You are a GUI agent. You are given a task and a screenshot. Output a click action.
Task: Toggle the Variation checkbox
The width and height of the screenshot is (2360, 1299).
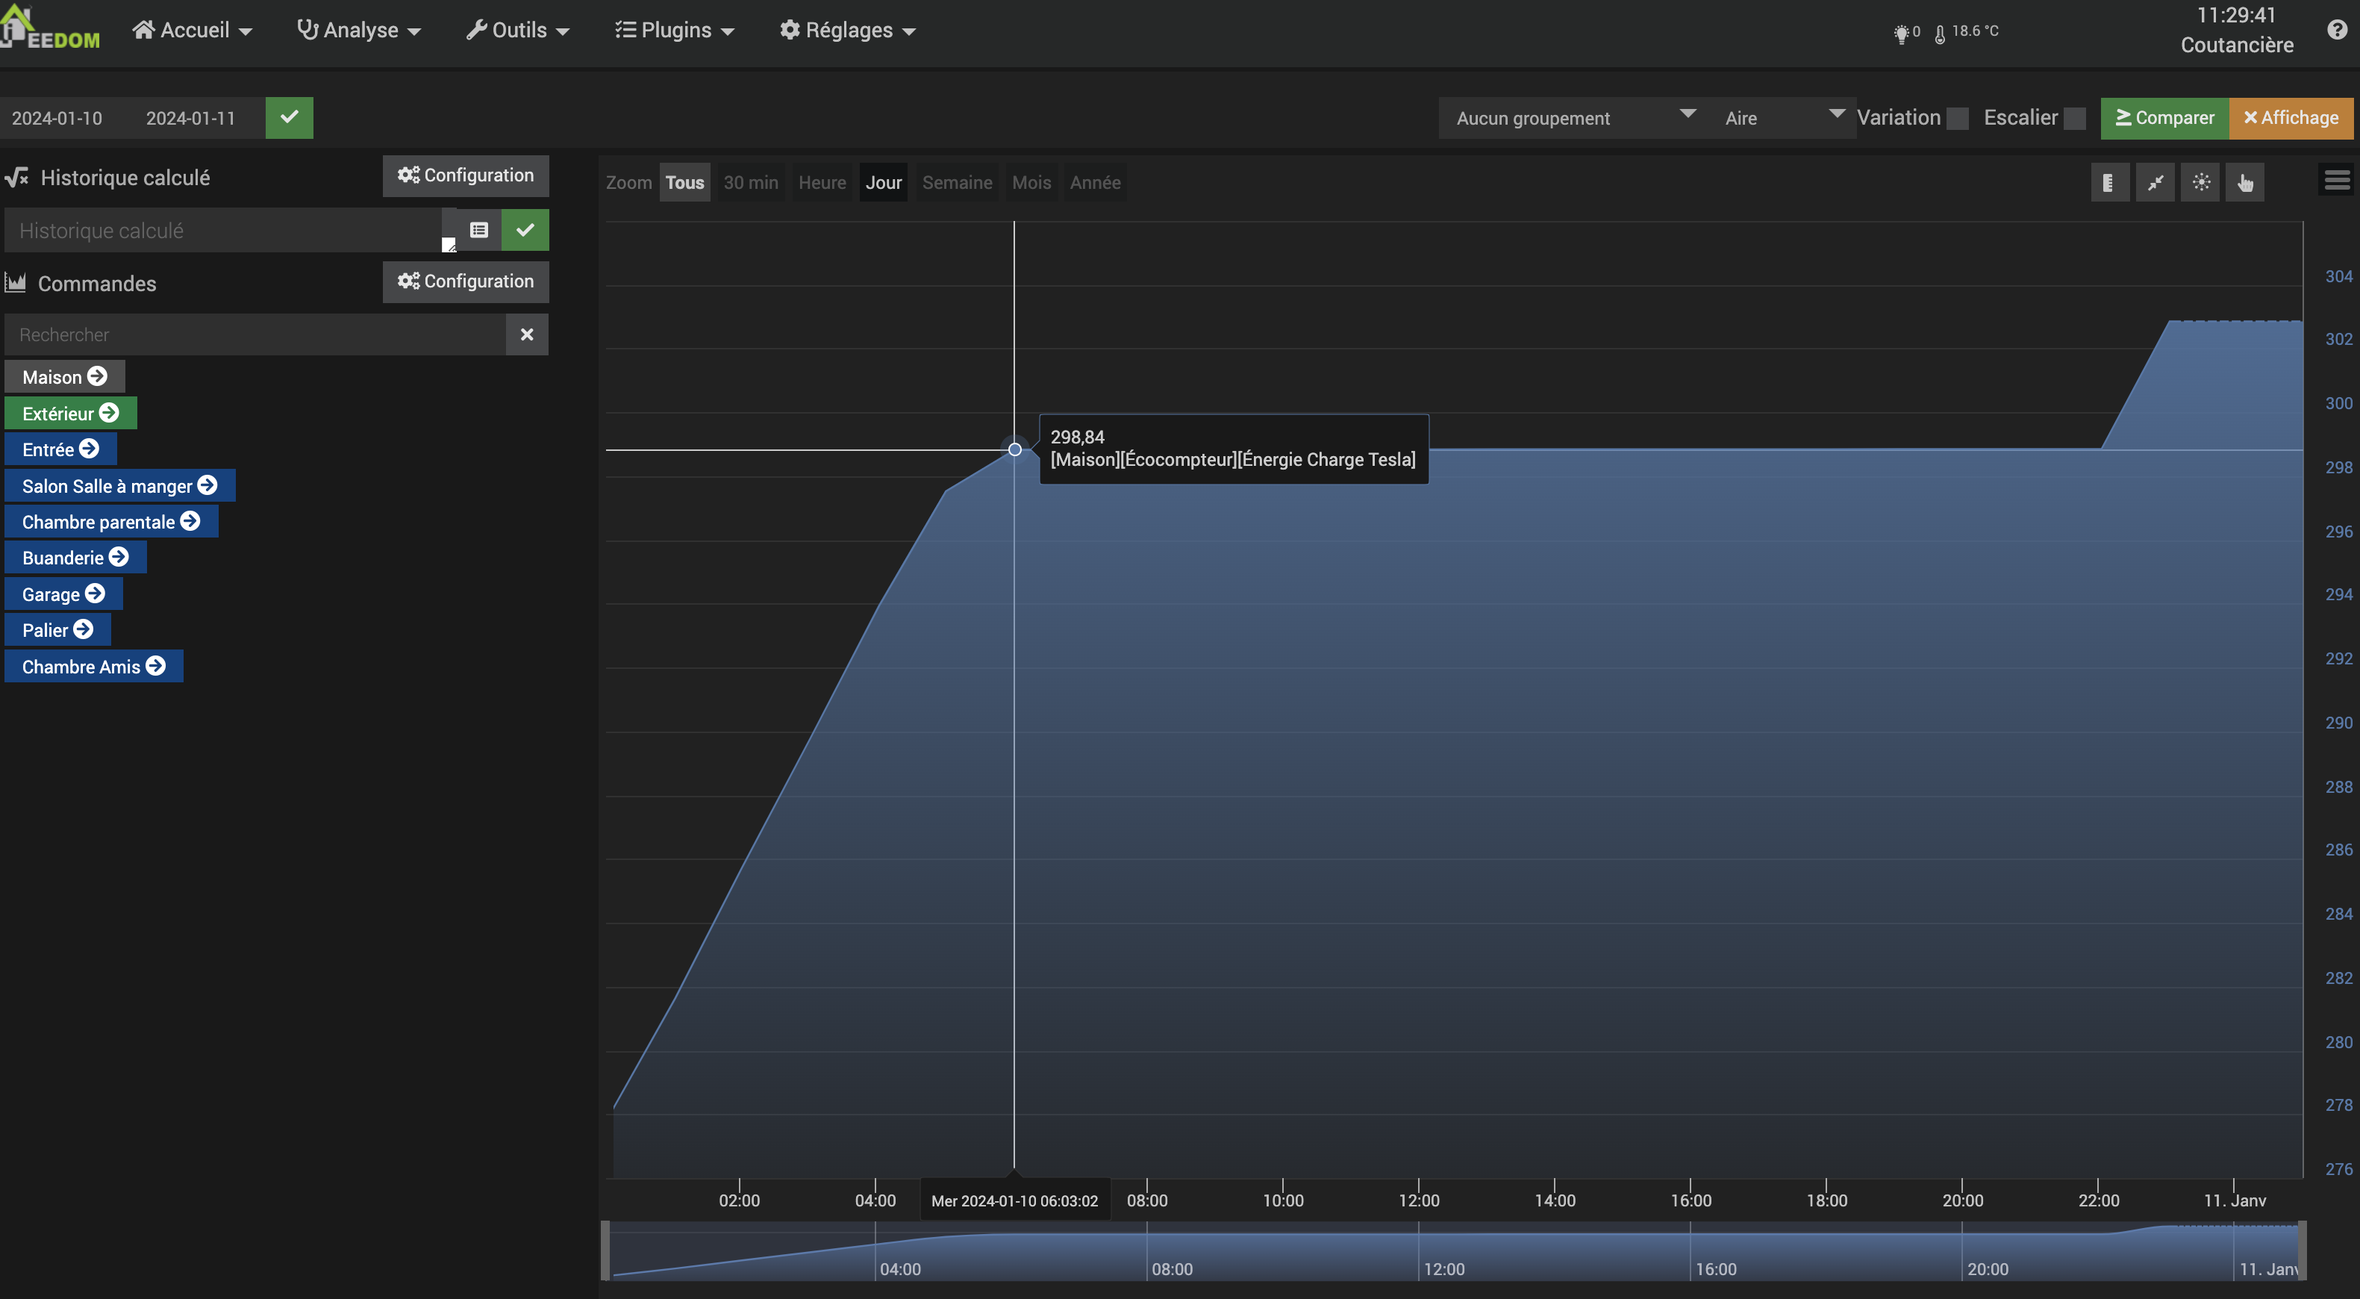(1957, 118)
